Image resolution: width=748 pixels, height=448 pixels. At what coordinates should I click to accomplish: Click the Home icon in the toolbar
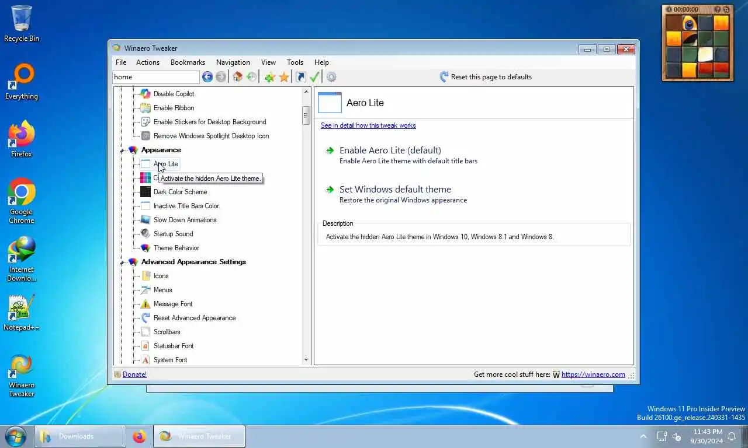[237, 77]
